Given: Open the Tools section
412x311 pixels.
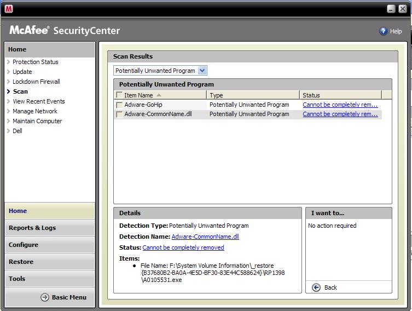Looking at the screenshot, I should (50, 278).
